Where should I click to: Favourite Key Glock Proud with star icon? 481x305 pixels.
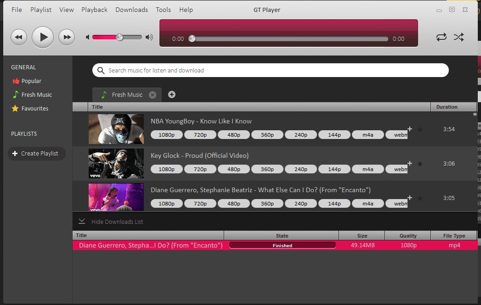tap(420, 164)
